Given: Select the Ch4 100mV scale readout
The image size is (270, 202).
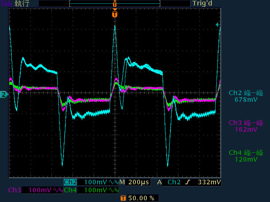Looking at the screenshot, I should click(x=96, y=190).
